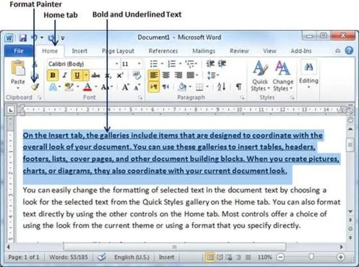Toggle Align Text Left
The image size is (359, 267).
(x=154, y=75)
